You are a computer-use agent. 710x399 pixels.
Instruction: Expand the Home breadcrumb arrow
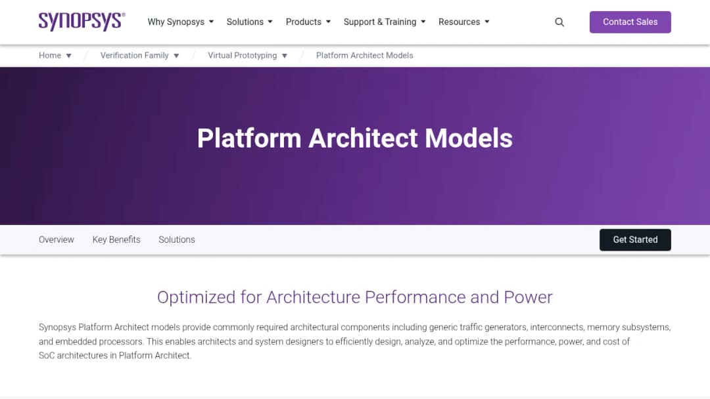[x=69, y=56]
